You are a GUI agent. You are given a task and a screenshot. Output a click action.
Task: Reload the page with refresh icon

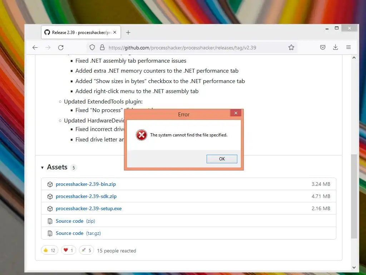[61, 48]
